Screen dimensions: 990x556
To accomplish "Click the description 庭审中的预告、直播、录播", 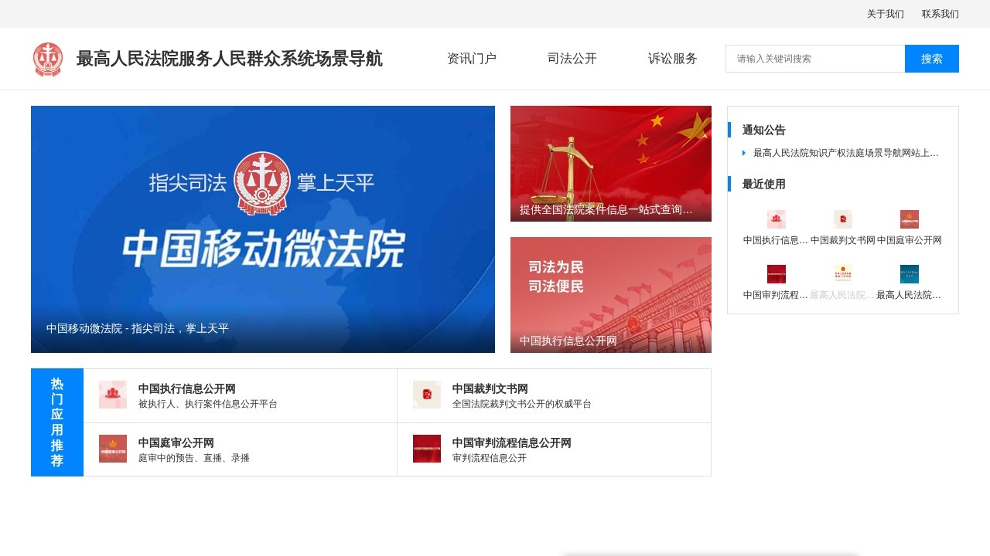I will tap(194, 458).
